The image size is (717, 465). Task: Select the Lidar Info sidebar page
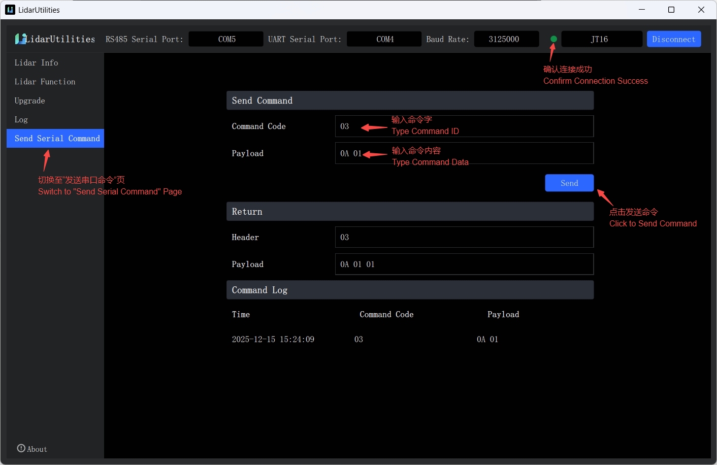point(36,62)
